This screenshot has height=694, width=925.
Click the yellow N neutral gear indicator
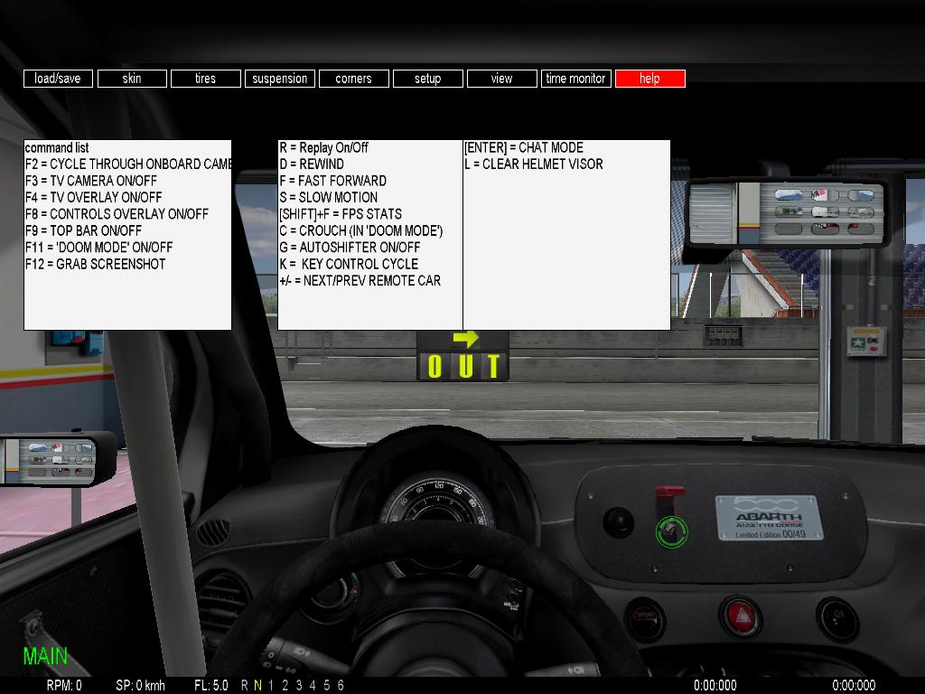pos(257,685)
